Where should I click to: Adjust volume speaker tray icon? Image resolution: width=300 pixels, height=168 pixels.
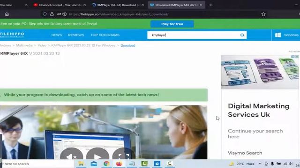291,164
